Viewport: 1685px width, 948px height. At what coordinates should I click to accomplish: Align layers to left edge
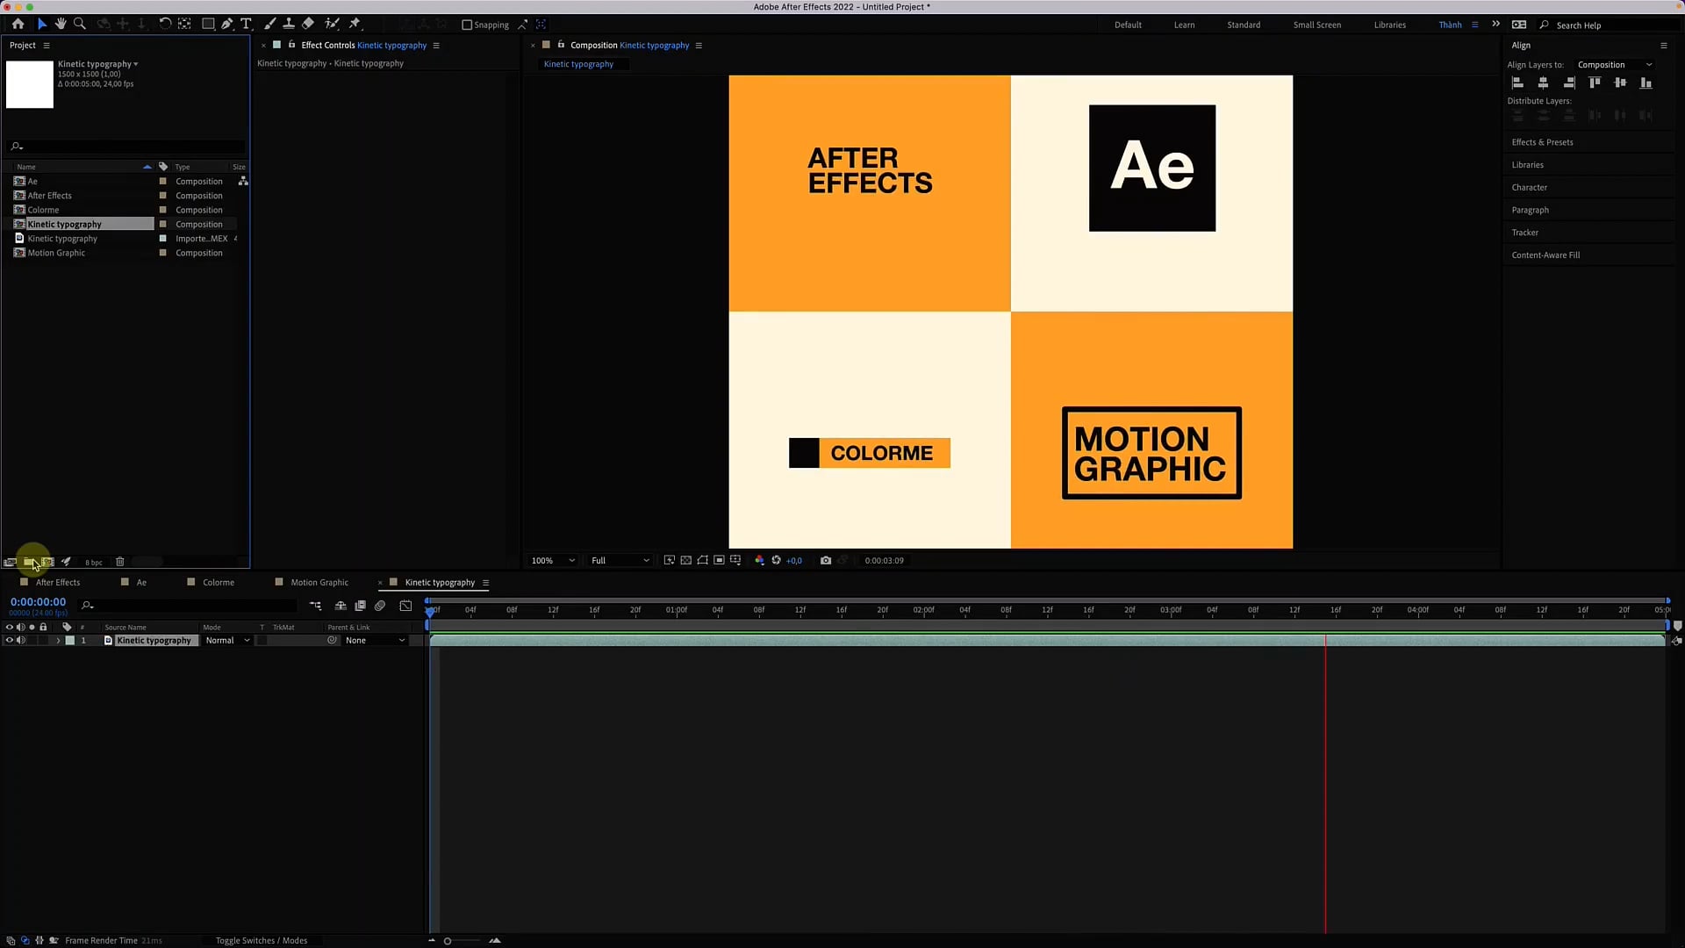coord(1517,83)
